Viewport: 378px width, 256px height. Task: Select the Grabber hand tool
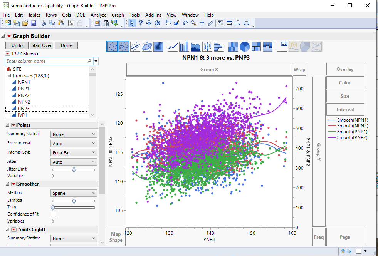pos(168,23)
